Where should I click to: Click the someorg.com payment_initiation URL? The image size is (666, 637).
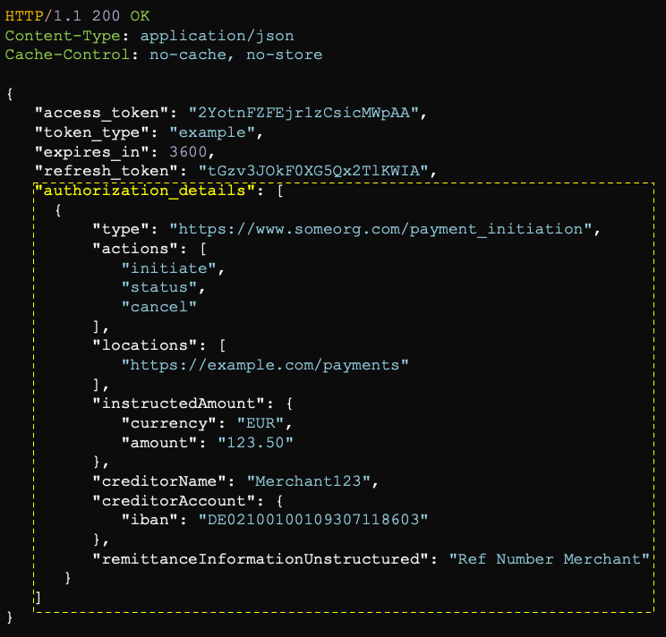(x=380, y=229)
